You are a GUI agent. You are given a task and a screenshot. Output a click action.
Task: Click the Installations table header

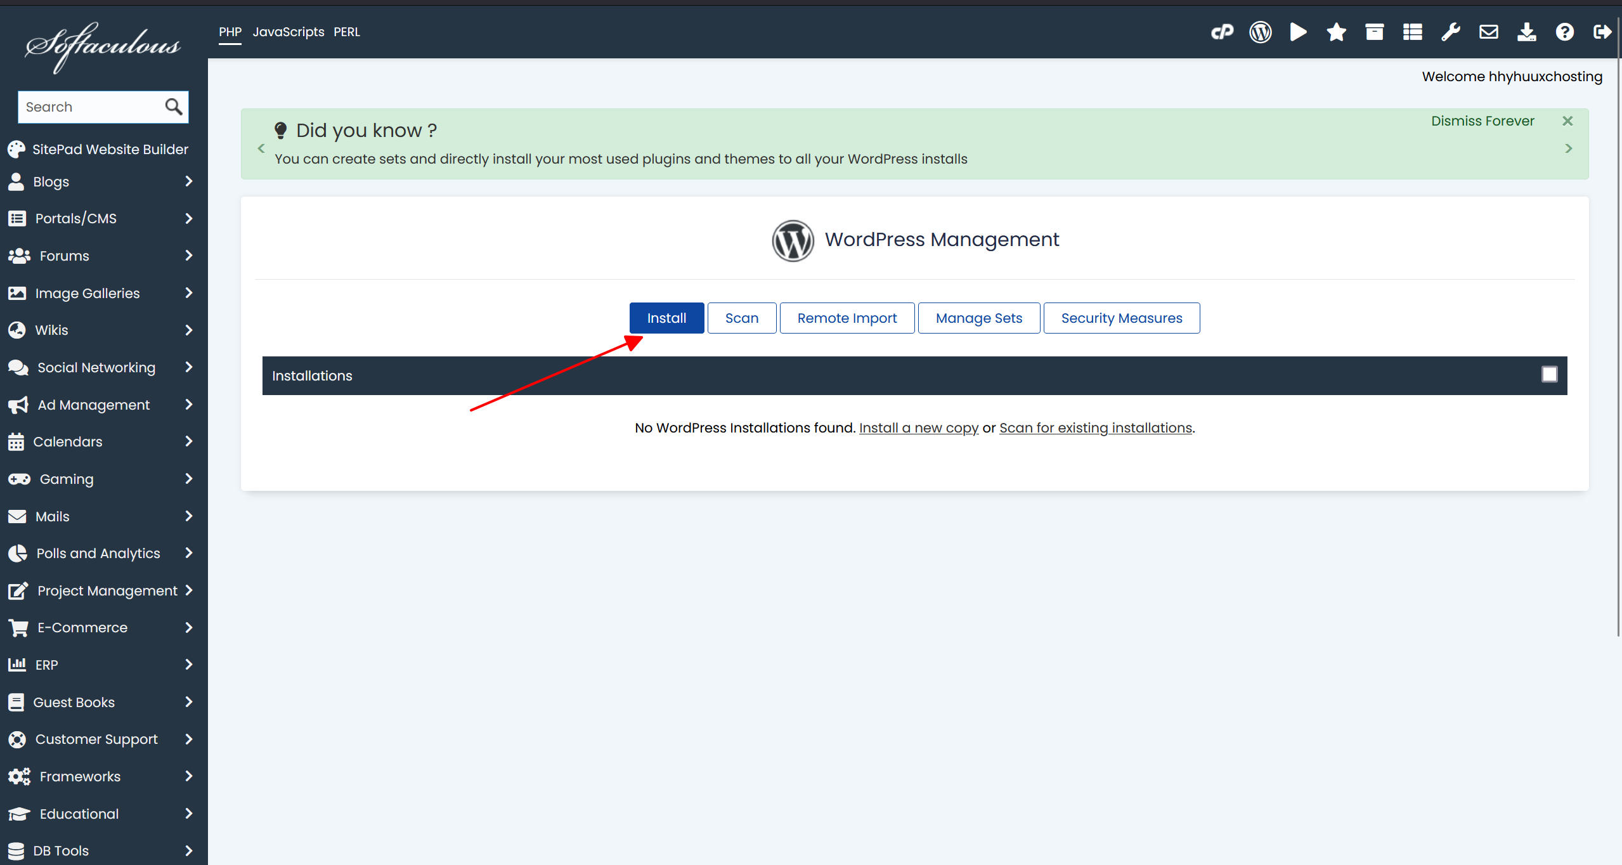click(x=914, y=375)
